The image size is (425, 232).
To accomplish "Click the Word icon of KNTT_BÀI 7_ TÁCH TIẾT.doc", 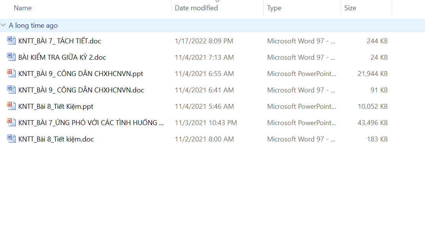I will click(x=11, y=41).
